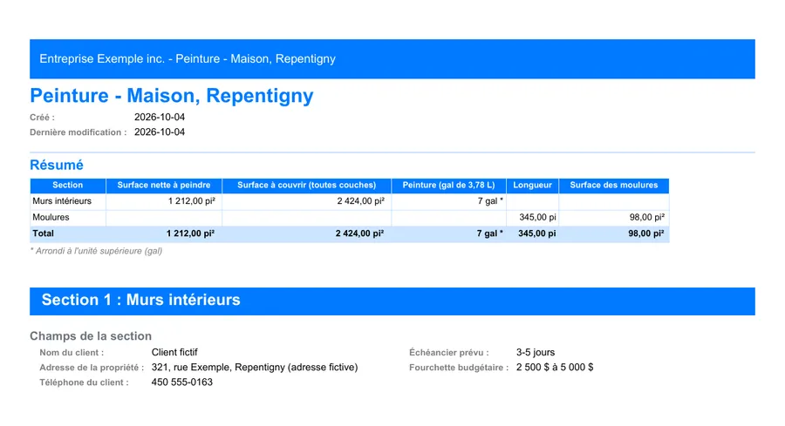Click the 'Nom du client :' label
This screenshot has height=426, width=785.
(72, 353)
